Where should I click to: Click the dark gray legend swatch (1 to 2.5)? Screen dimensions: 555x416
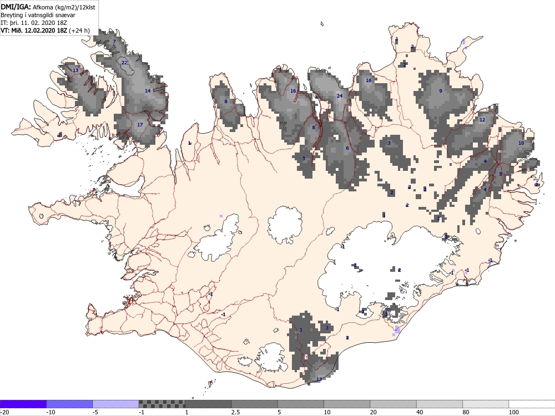(208, 404)
